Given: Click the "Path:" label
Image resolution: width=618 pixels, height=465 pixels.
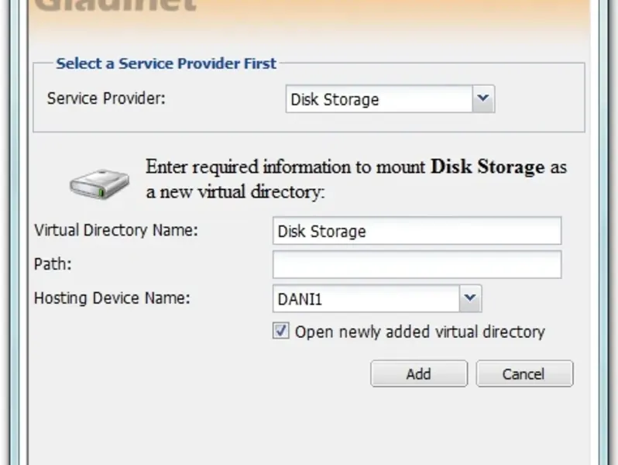Looking at the screenshot, I should pos(53,264).
